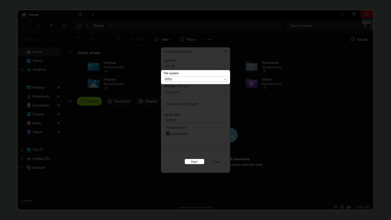
Task: Open the See more ellipsis menu
Action: [209, 39]
